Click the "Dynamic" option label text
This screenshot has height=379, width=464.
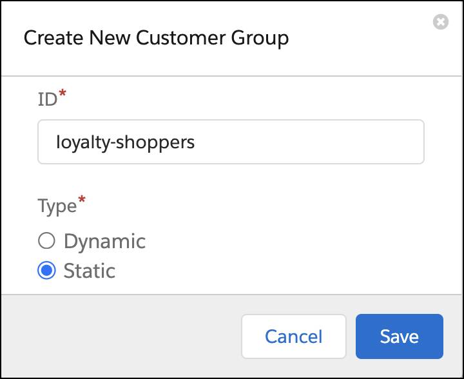point(105,242)
